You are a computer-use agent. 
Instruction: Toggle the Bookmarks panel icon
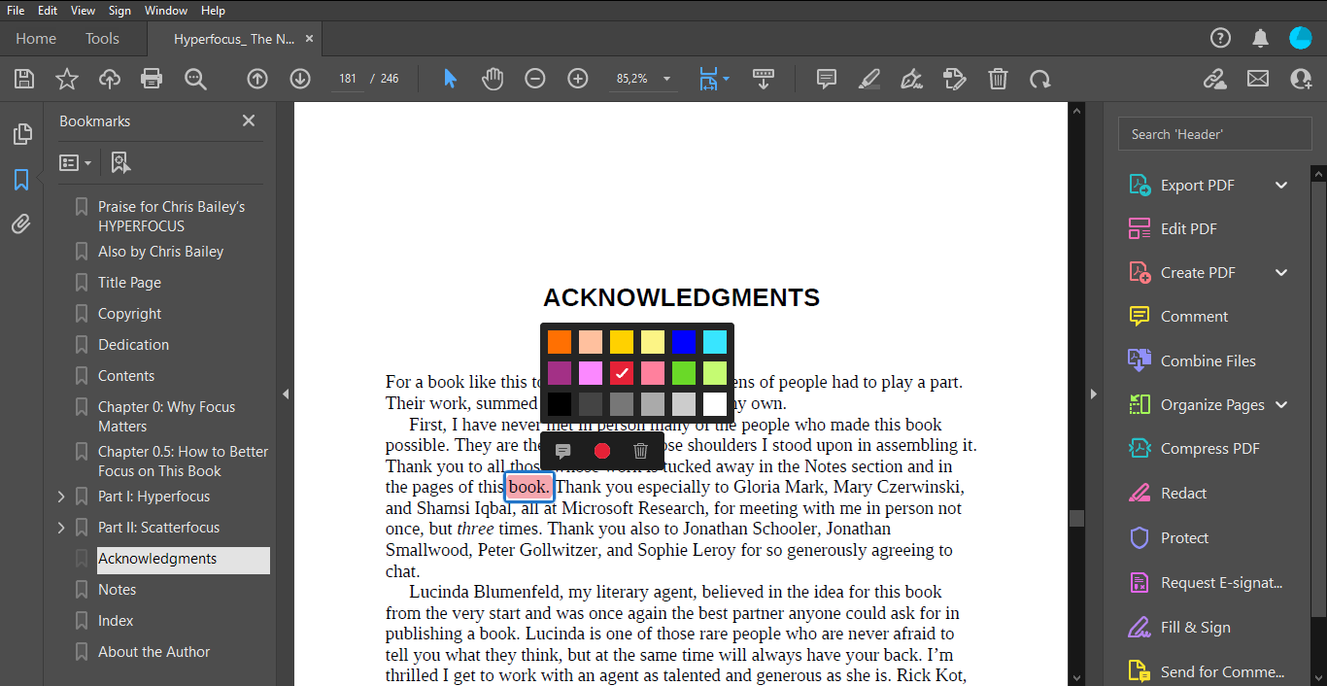[x=21, y=180]
